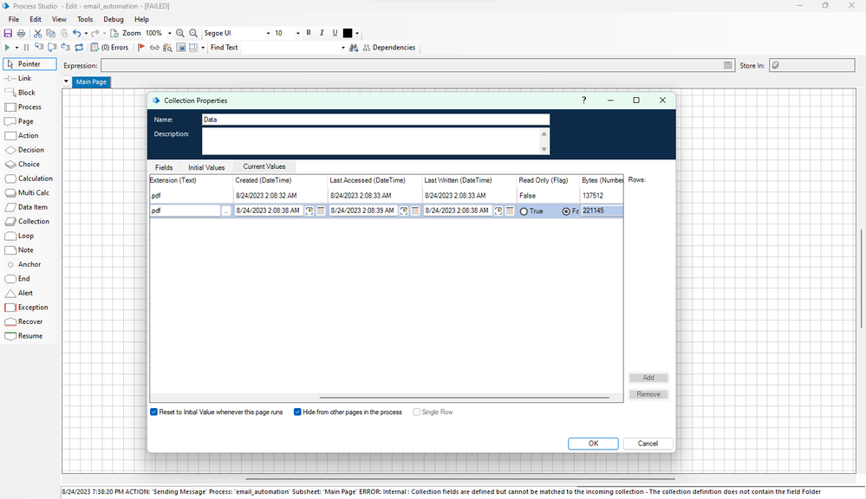Screen dimensions: 866x499
Task: Select the Calculation stage tool
Action: click(35, 178)
